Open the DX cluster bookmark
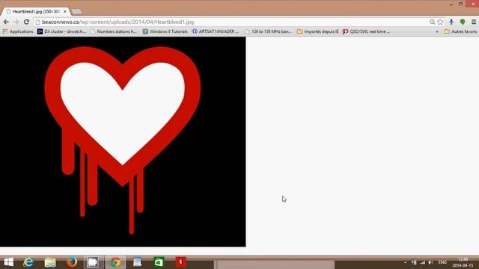This screenshot has width=479, height=269. click(61, 31)
